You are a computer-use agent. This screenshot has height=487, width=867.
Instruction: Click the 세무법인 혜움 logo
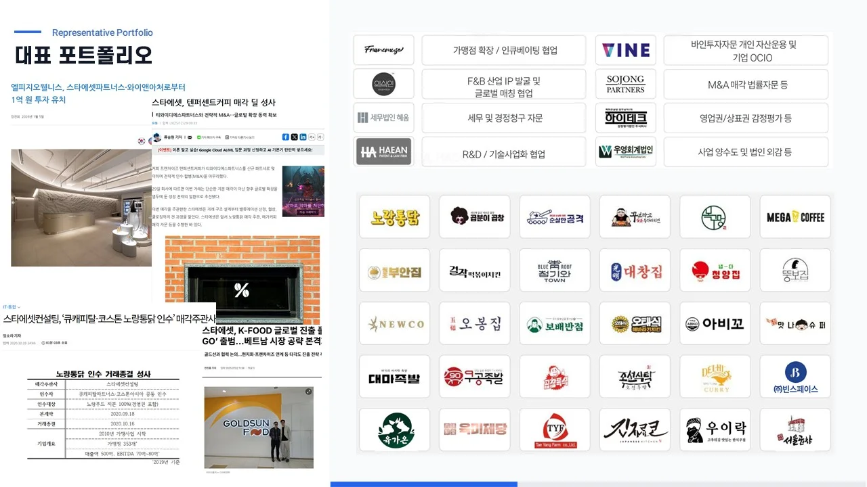point(383,118)
